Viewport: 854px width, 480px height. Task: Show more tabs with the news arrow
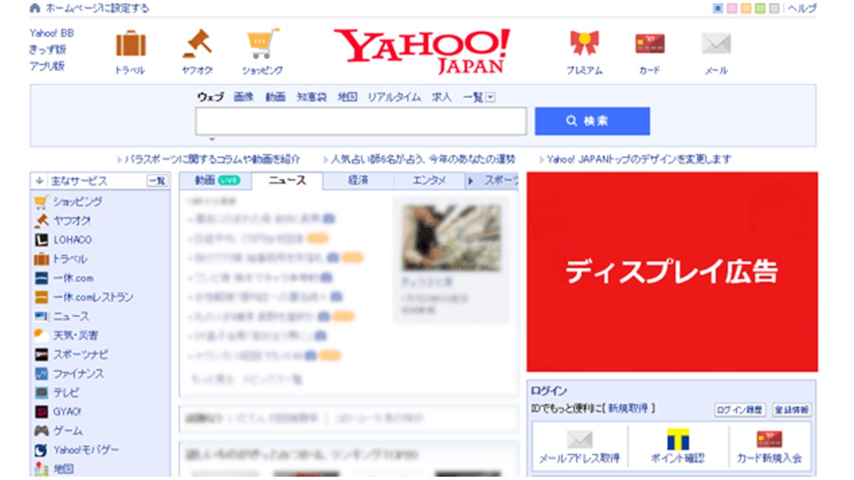click(x=471, y=181)
